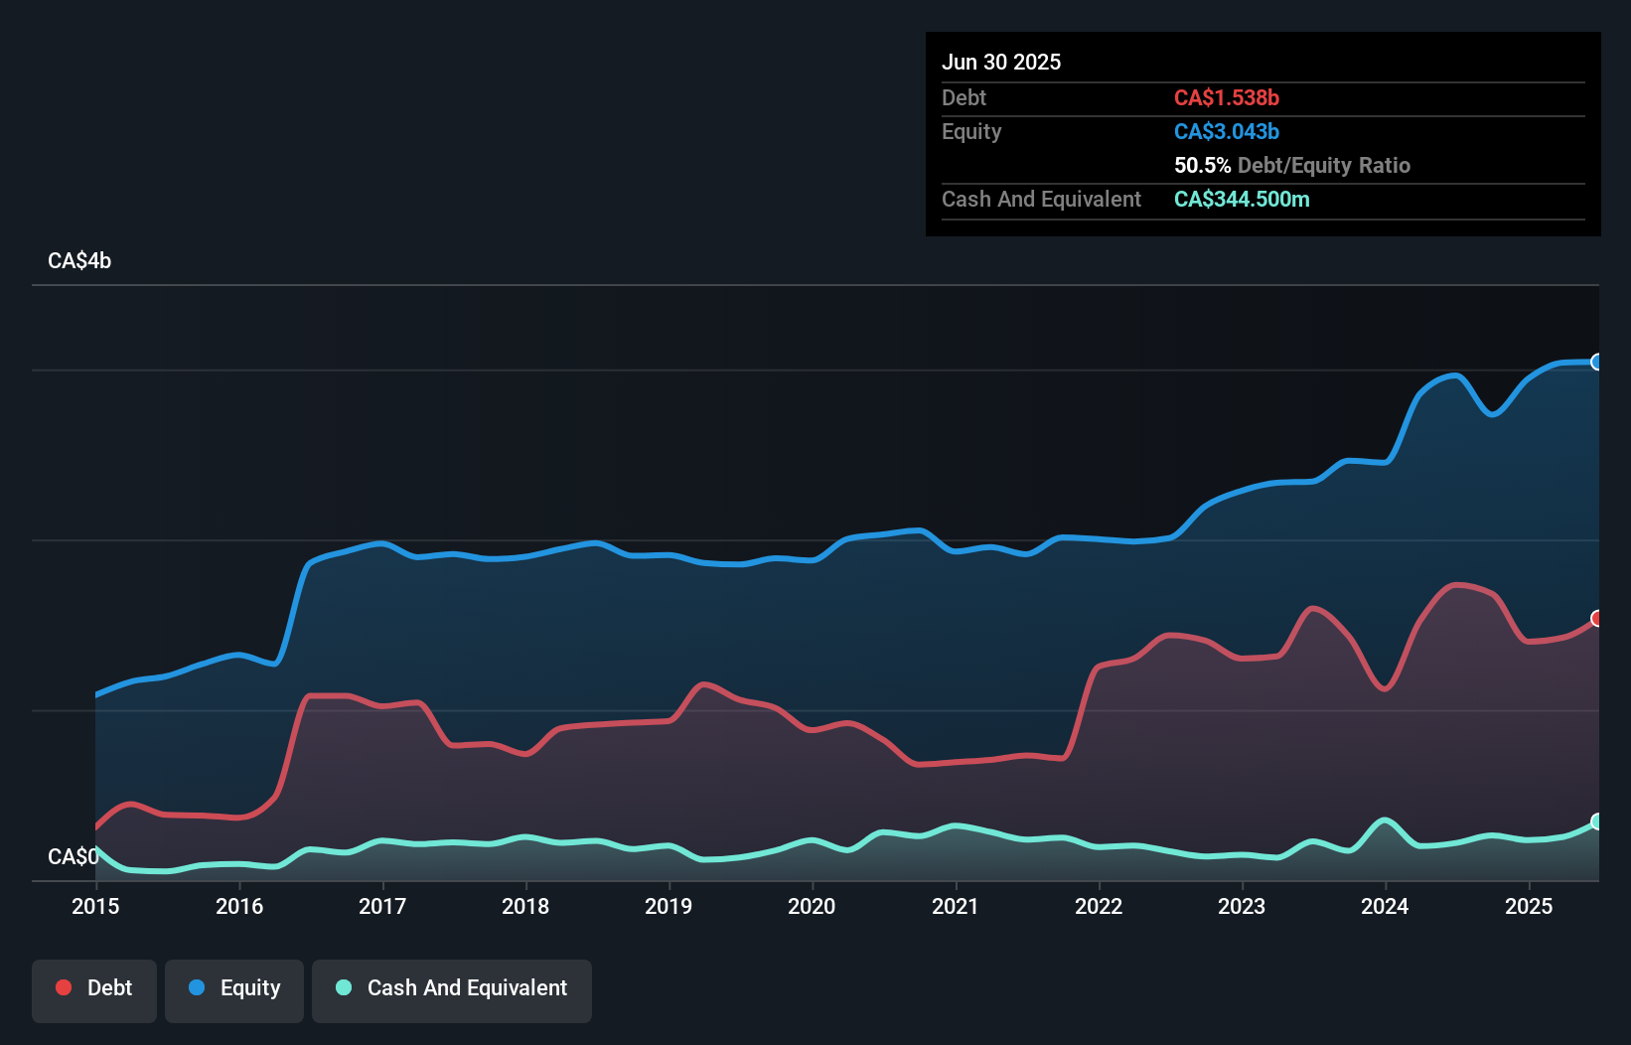Click the CA$4b gridline label
The image size is (1631, 1045).
tap(78, 261)
